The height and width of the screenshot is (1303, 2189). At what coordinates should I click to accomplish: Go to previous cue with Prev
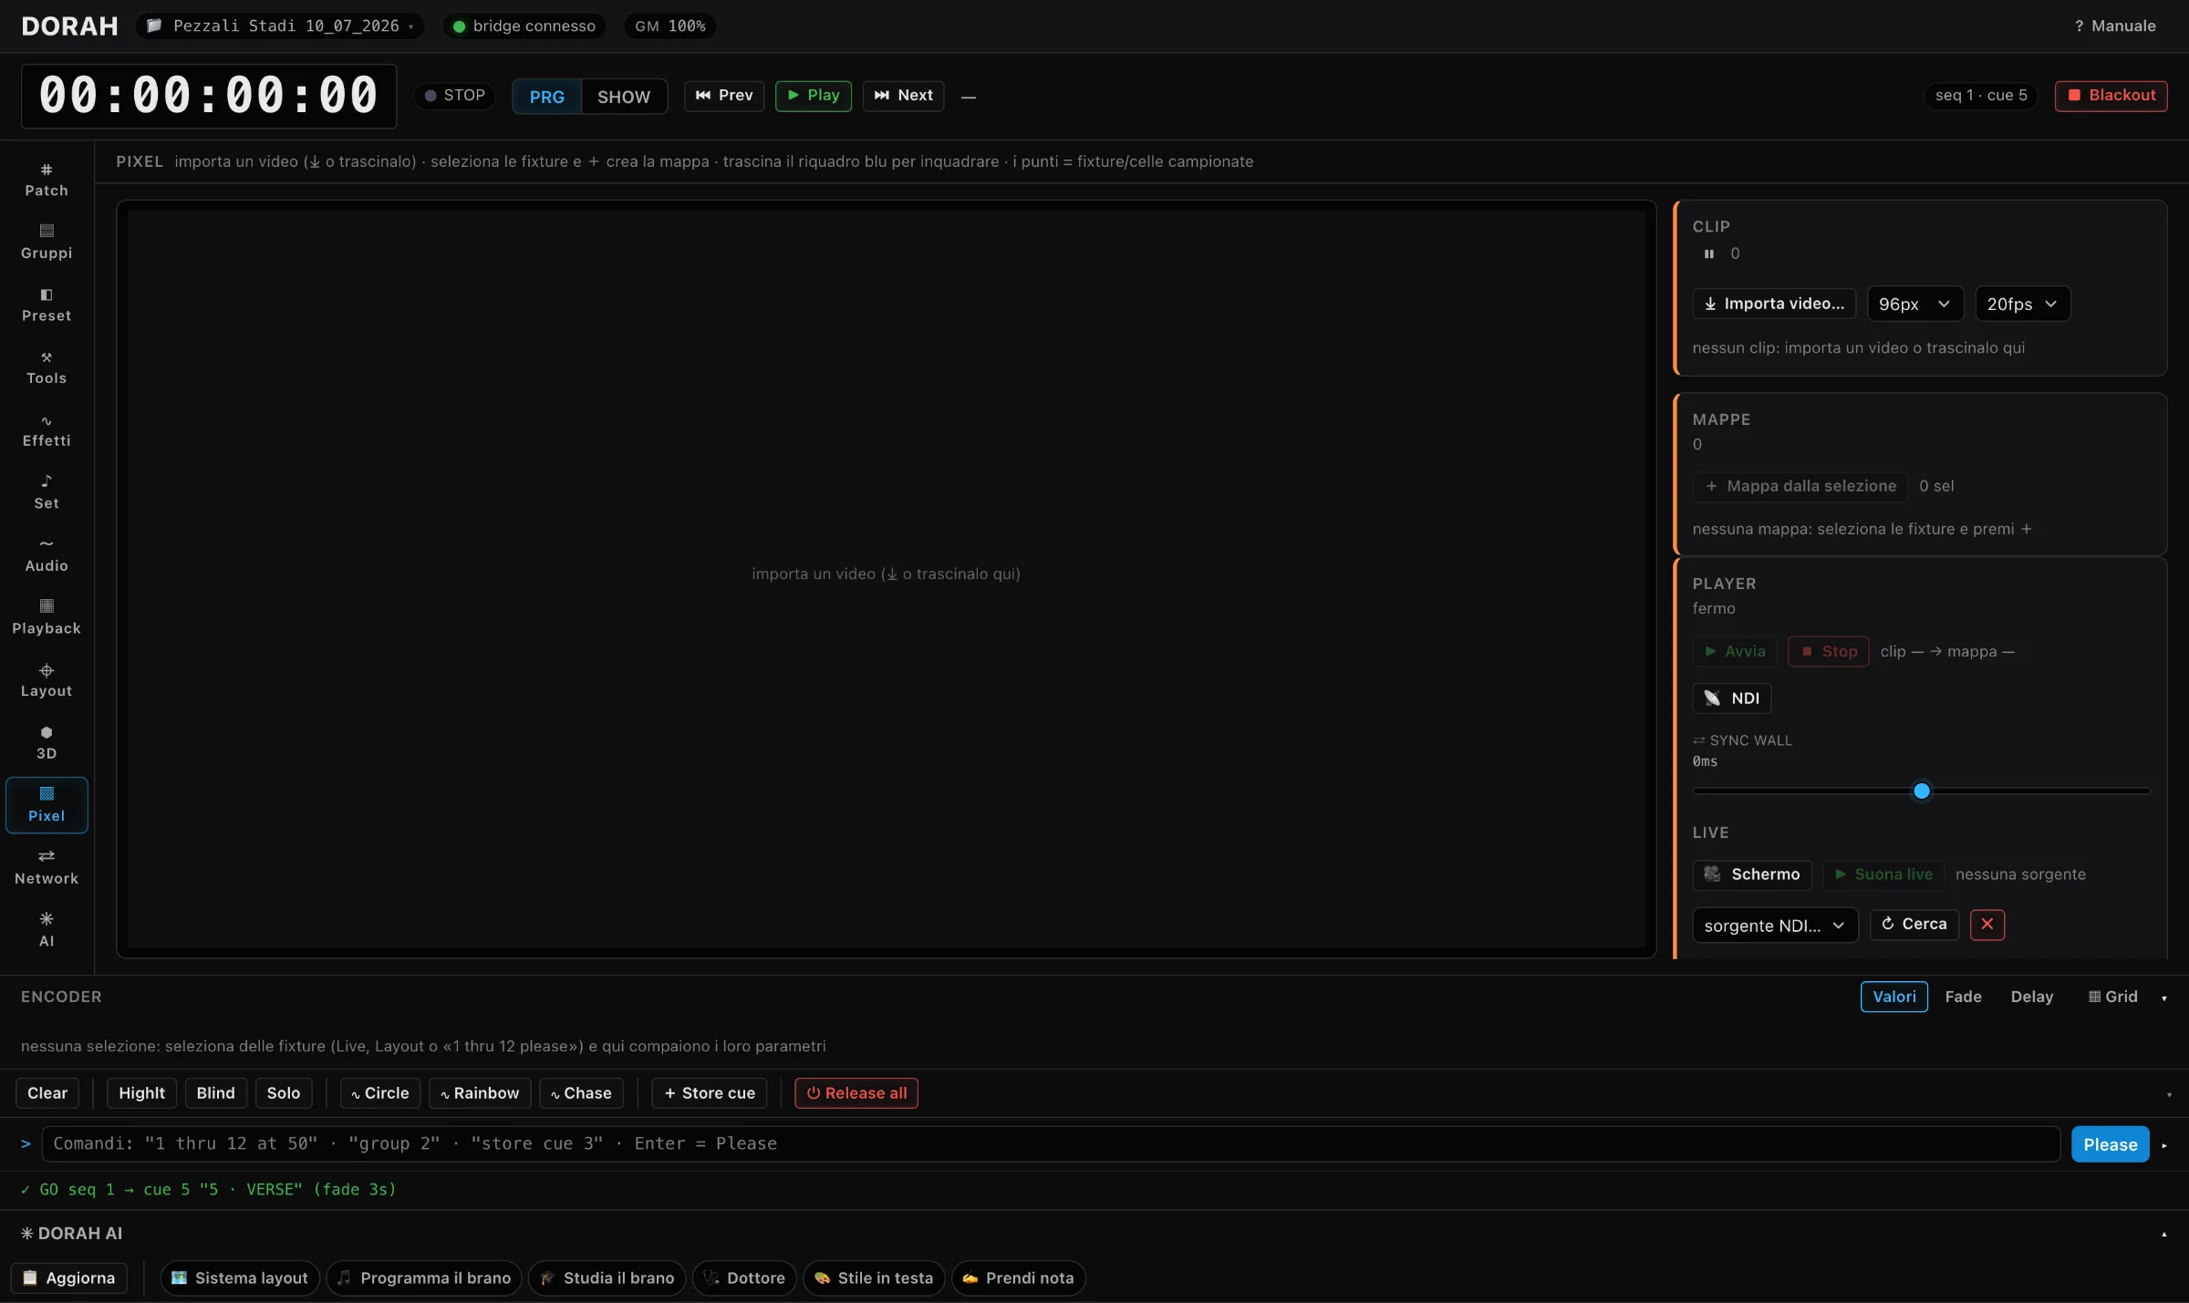pyautogui.click(x=724, y=96)
